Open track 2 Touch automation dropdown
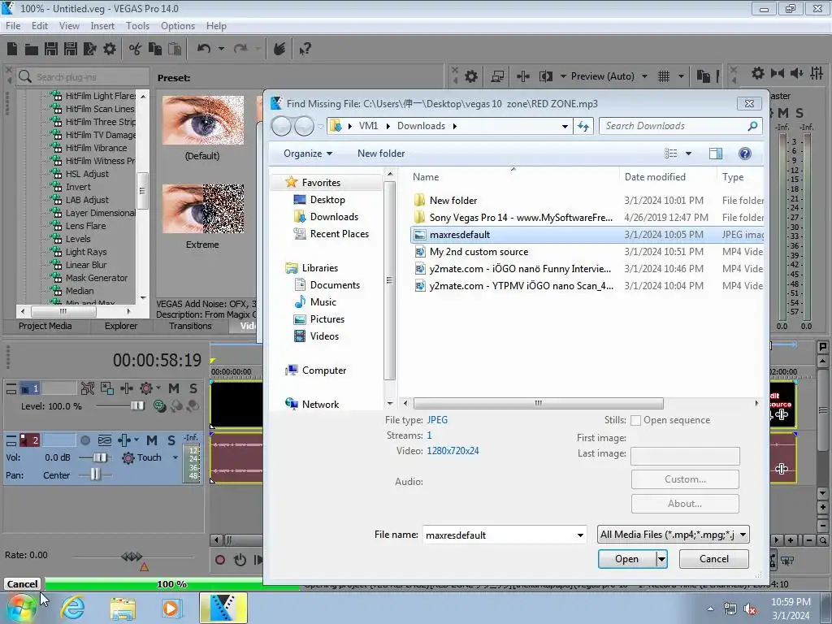832x624 pixels. point(175,457)
